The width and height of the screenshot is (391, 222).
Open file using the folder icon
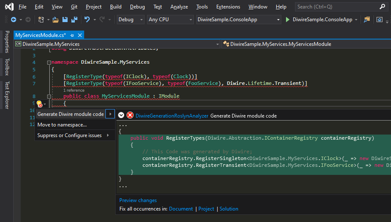click(x=55, y=20)
